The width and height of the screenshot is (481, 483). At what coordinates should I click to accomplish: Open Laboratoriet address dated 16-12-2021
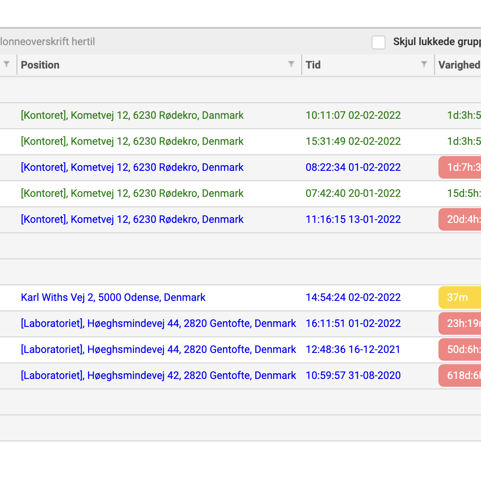(158, 349)
